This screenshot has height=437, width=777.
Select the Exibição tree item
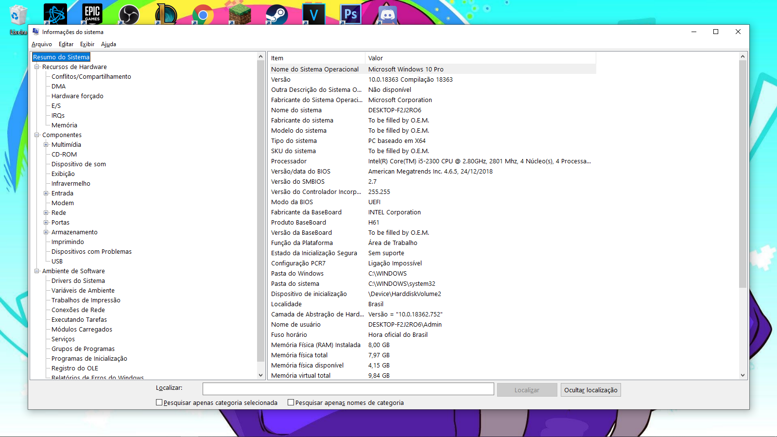coord(63,174)
